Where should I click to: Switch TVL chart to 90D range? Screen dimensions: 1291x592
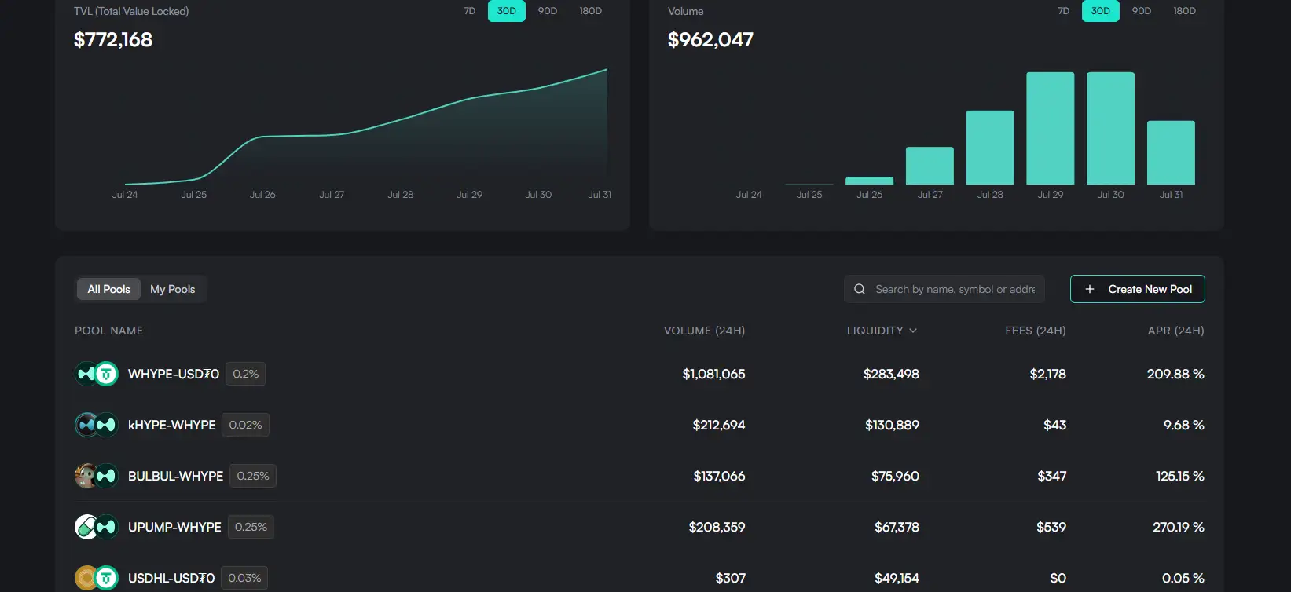(x=548, y=11)
